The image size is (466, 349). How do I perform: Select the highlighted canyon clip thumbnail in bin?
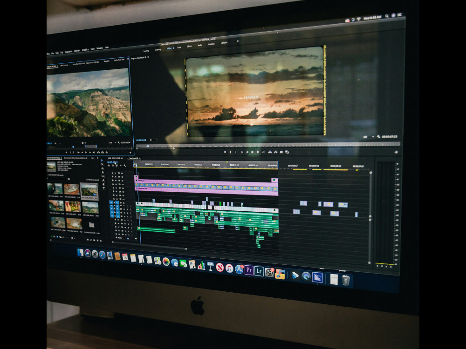pos(89,190)
